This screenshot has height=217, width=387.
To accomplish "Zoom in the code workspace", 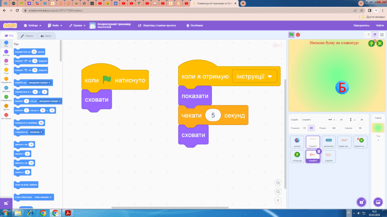I will [278, 183].
